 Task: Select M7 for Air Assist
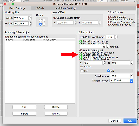click(x=82, y=71)
